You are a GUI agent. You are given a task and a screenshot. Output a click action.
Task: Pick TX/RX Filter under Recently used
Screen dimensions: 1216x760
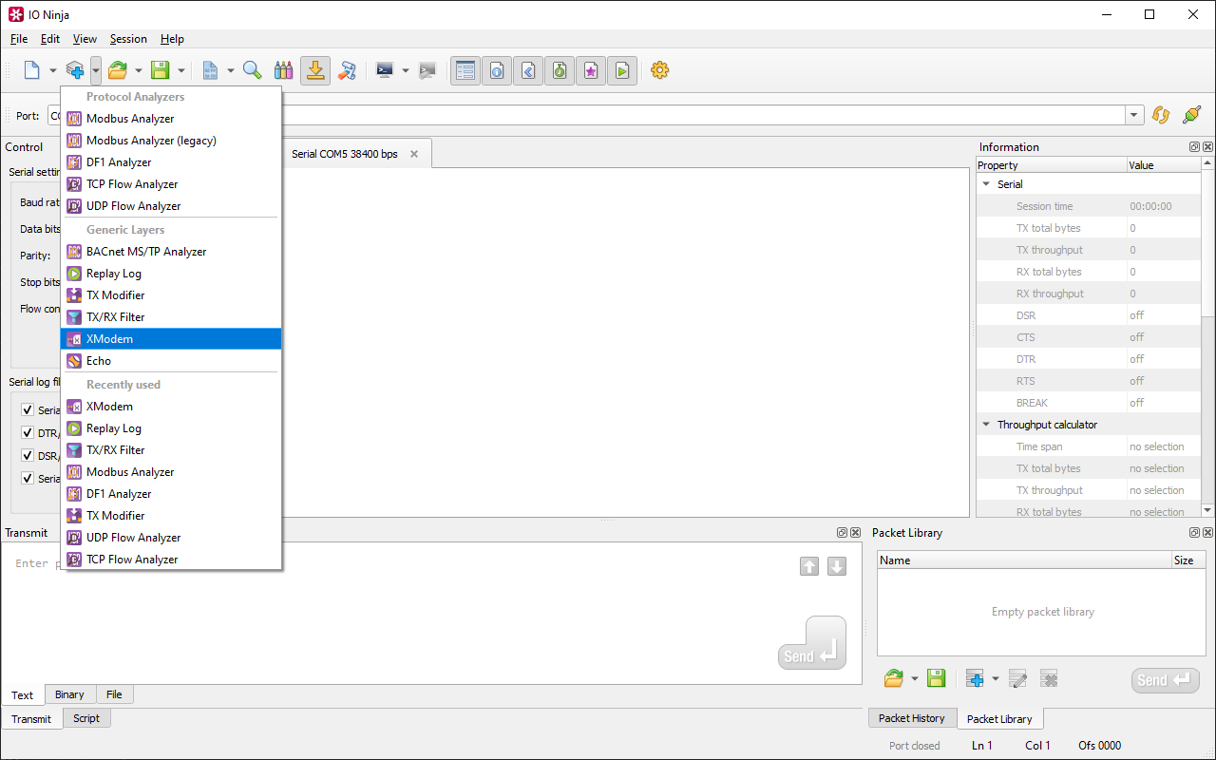[171, 450]
